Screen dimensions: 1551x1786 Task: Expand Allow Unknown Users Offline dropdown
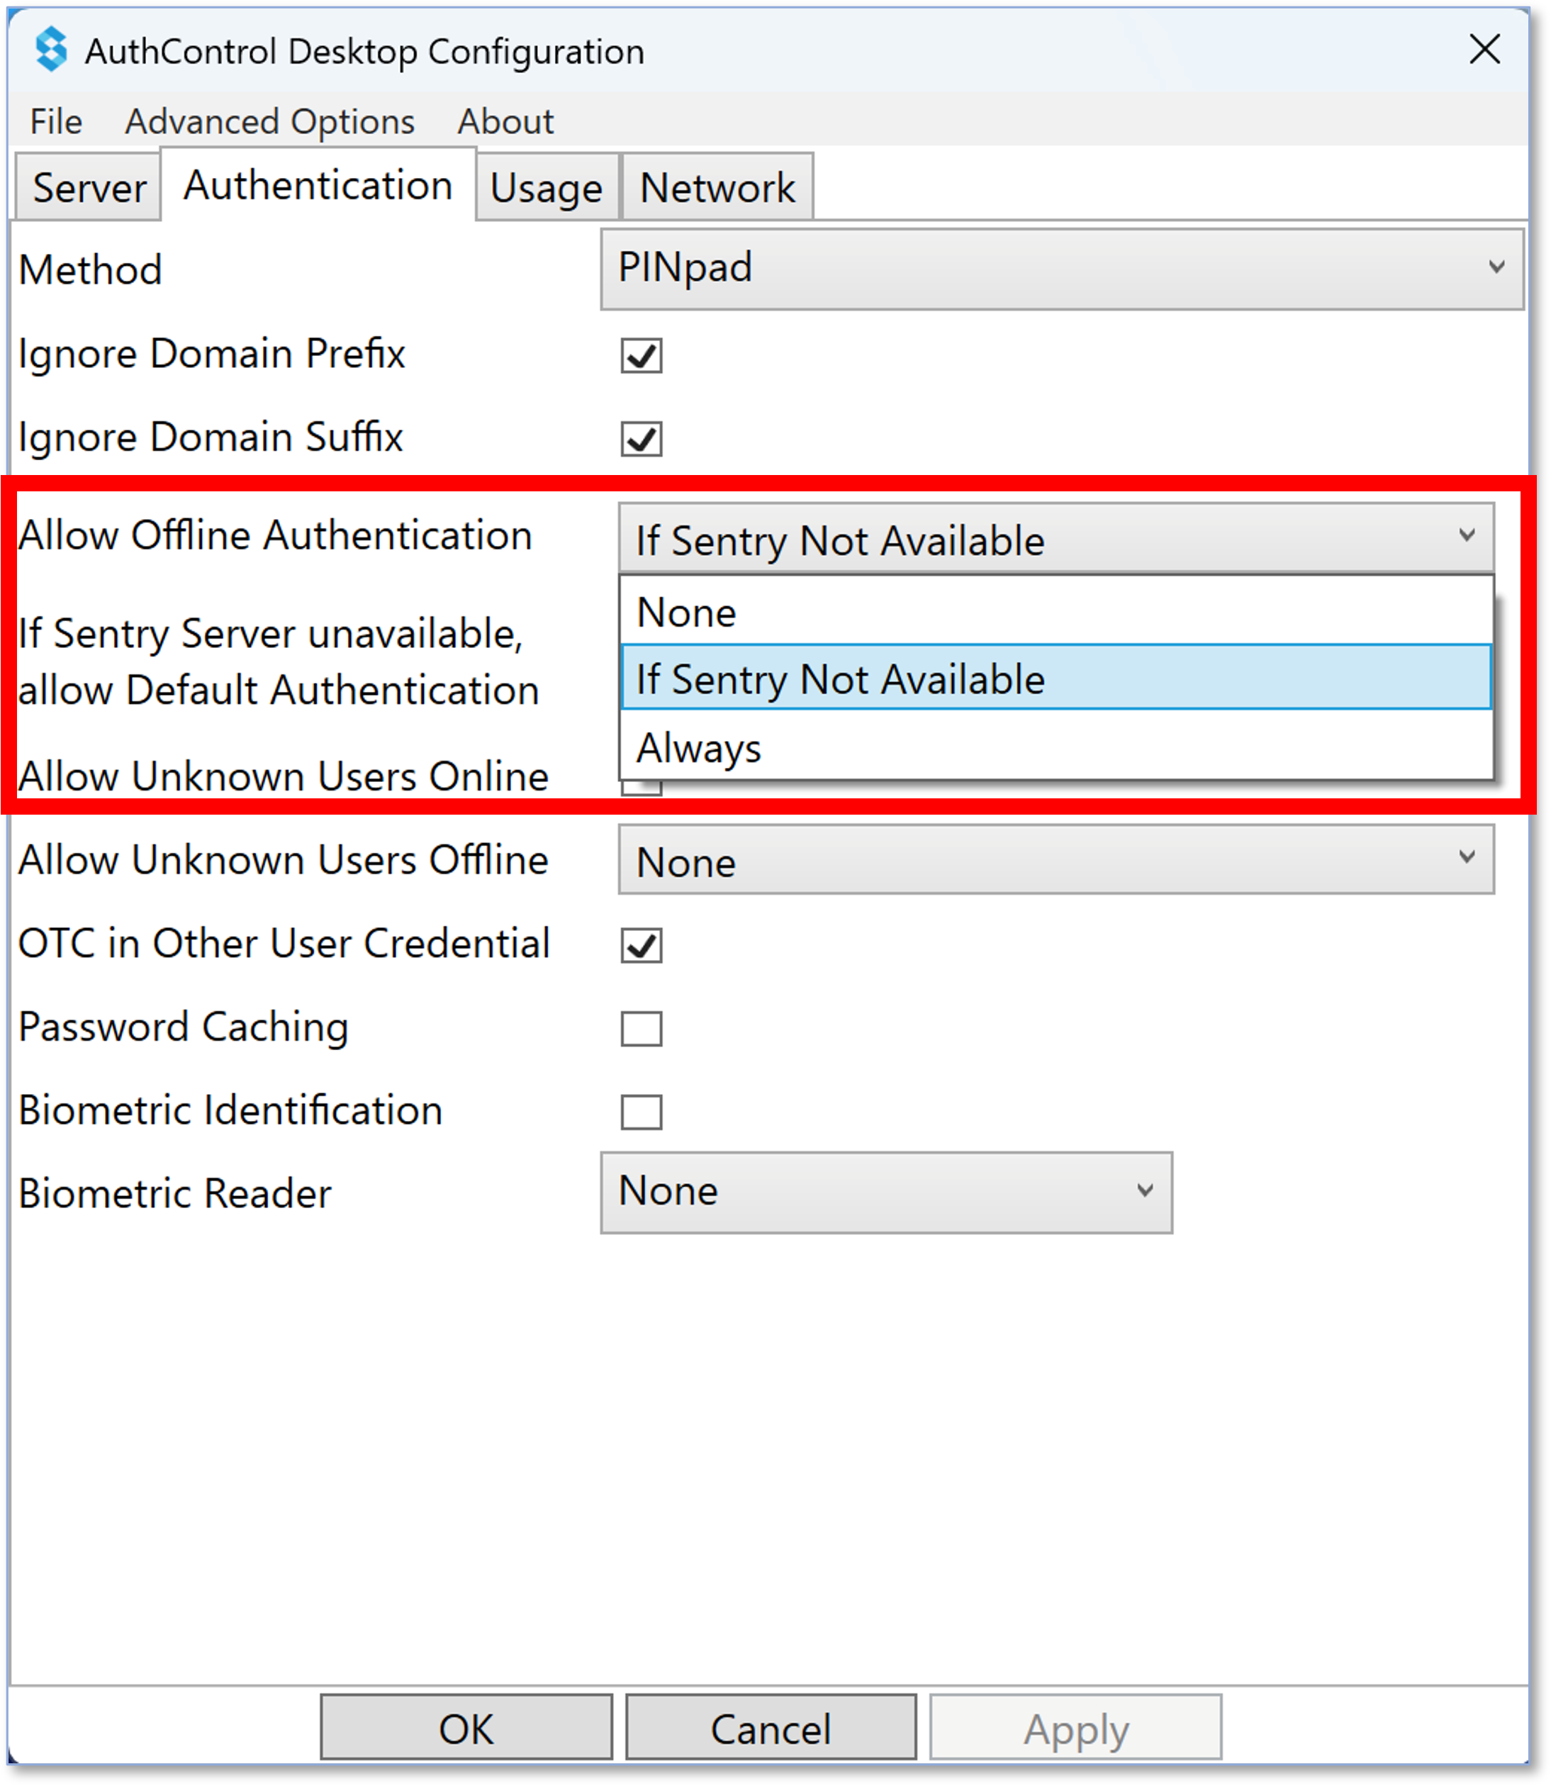pyautogui.click(x=1056, y=859)
